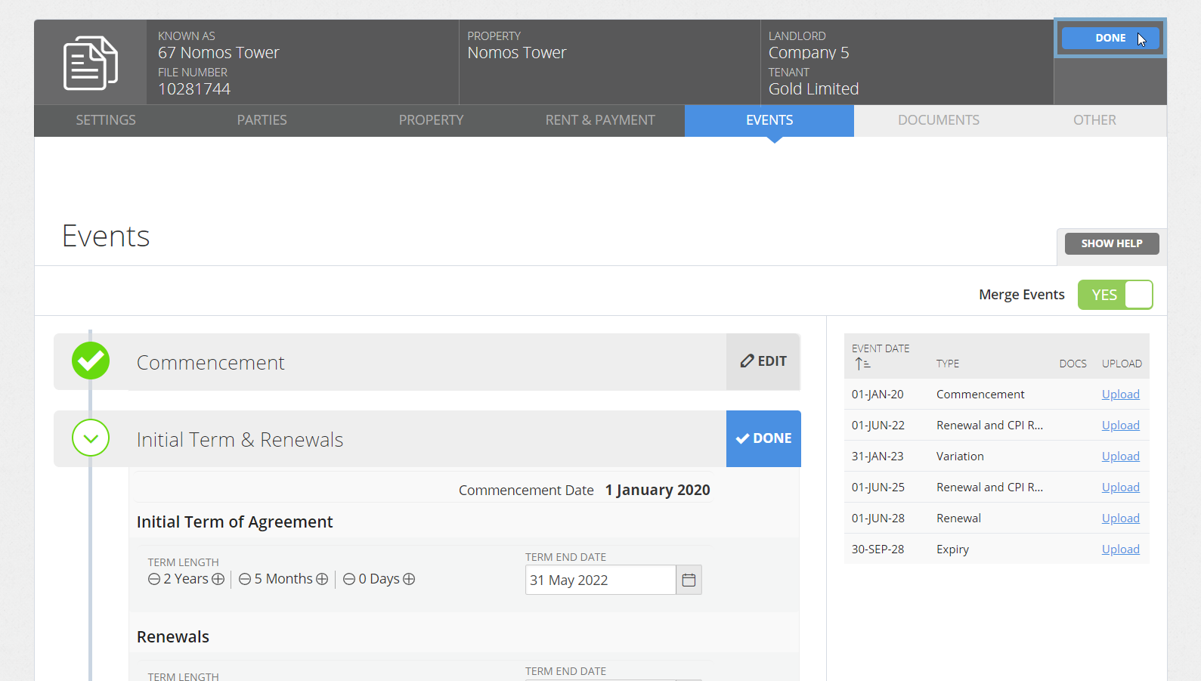This screenshot has width=1201, height=681.
Task: Open the Term End Date calendar picker
Action: point(689,580)
